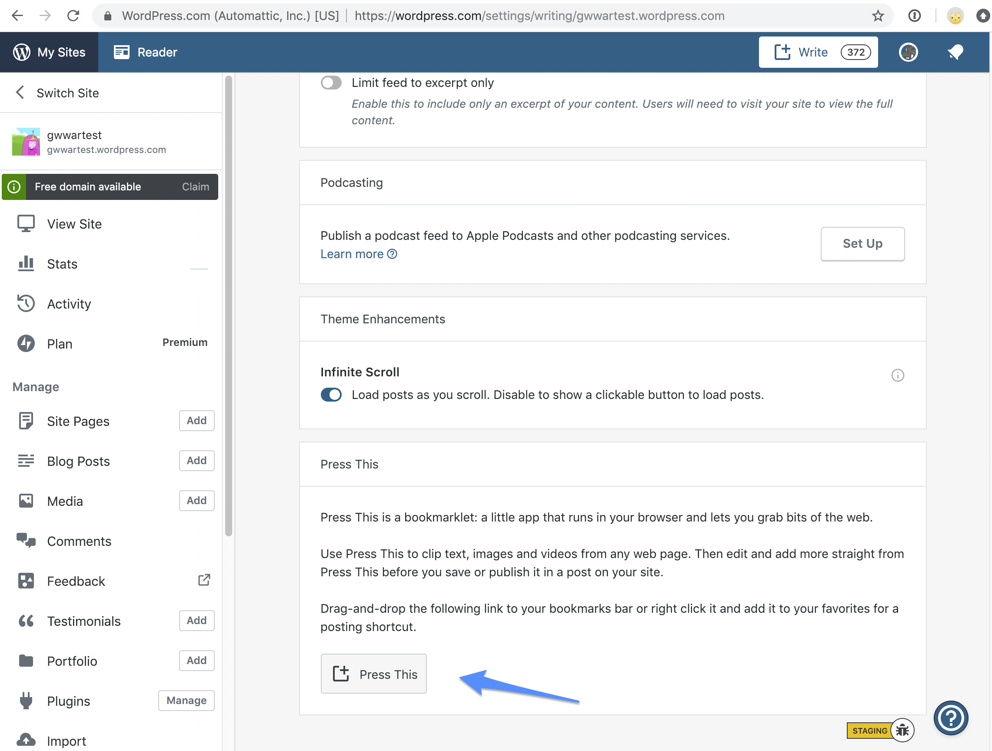Go back with Switch Site chevron
Image resolution: width=992 pixels, height=751 pixels.
click(x=20, y=93)
